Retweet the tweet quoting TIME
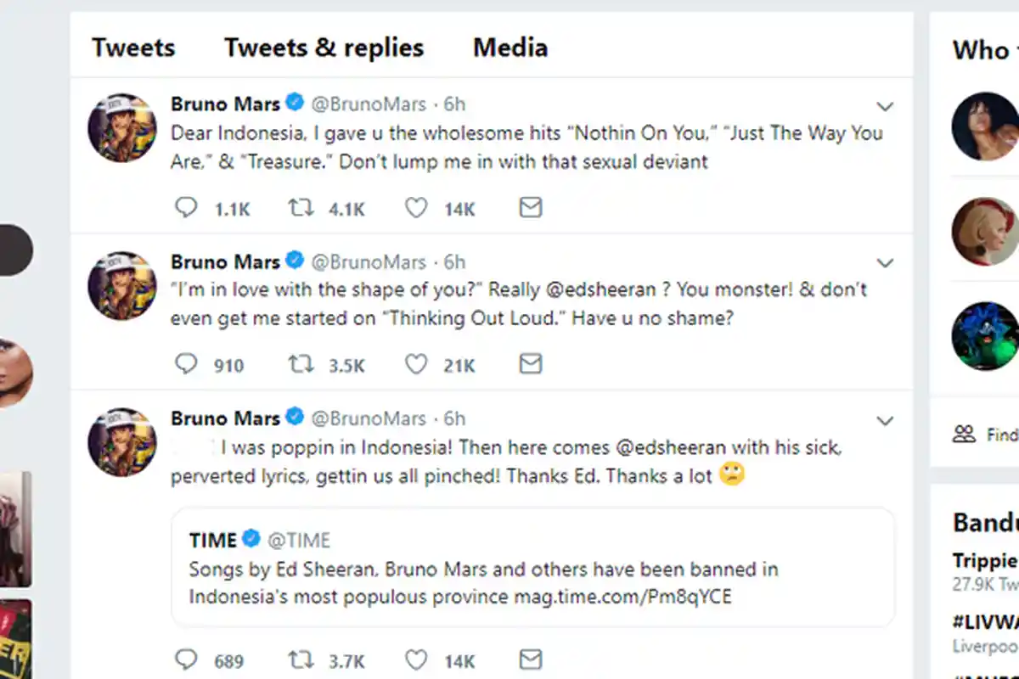The image size is (1019, 679). 301,659
